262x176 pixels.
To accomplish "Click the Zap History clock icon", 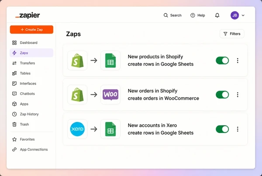I will 14,114.
